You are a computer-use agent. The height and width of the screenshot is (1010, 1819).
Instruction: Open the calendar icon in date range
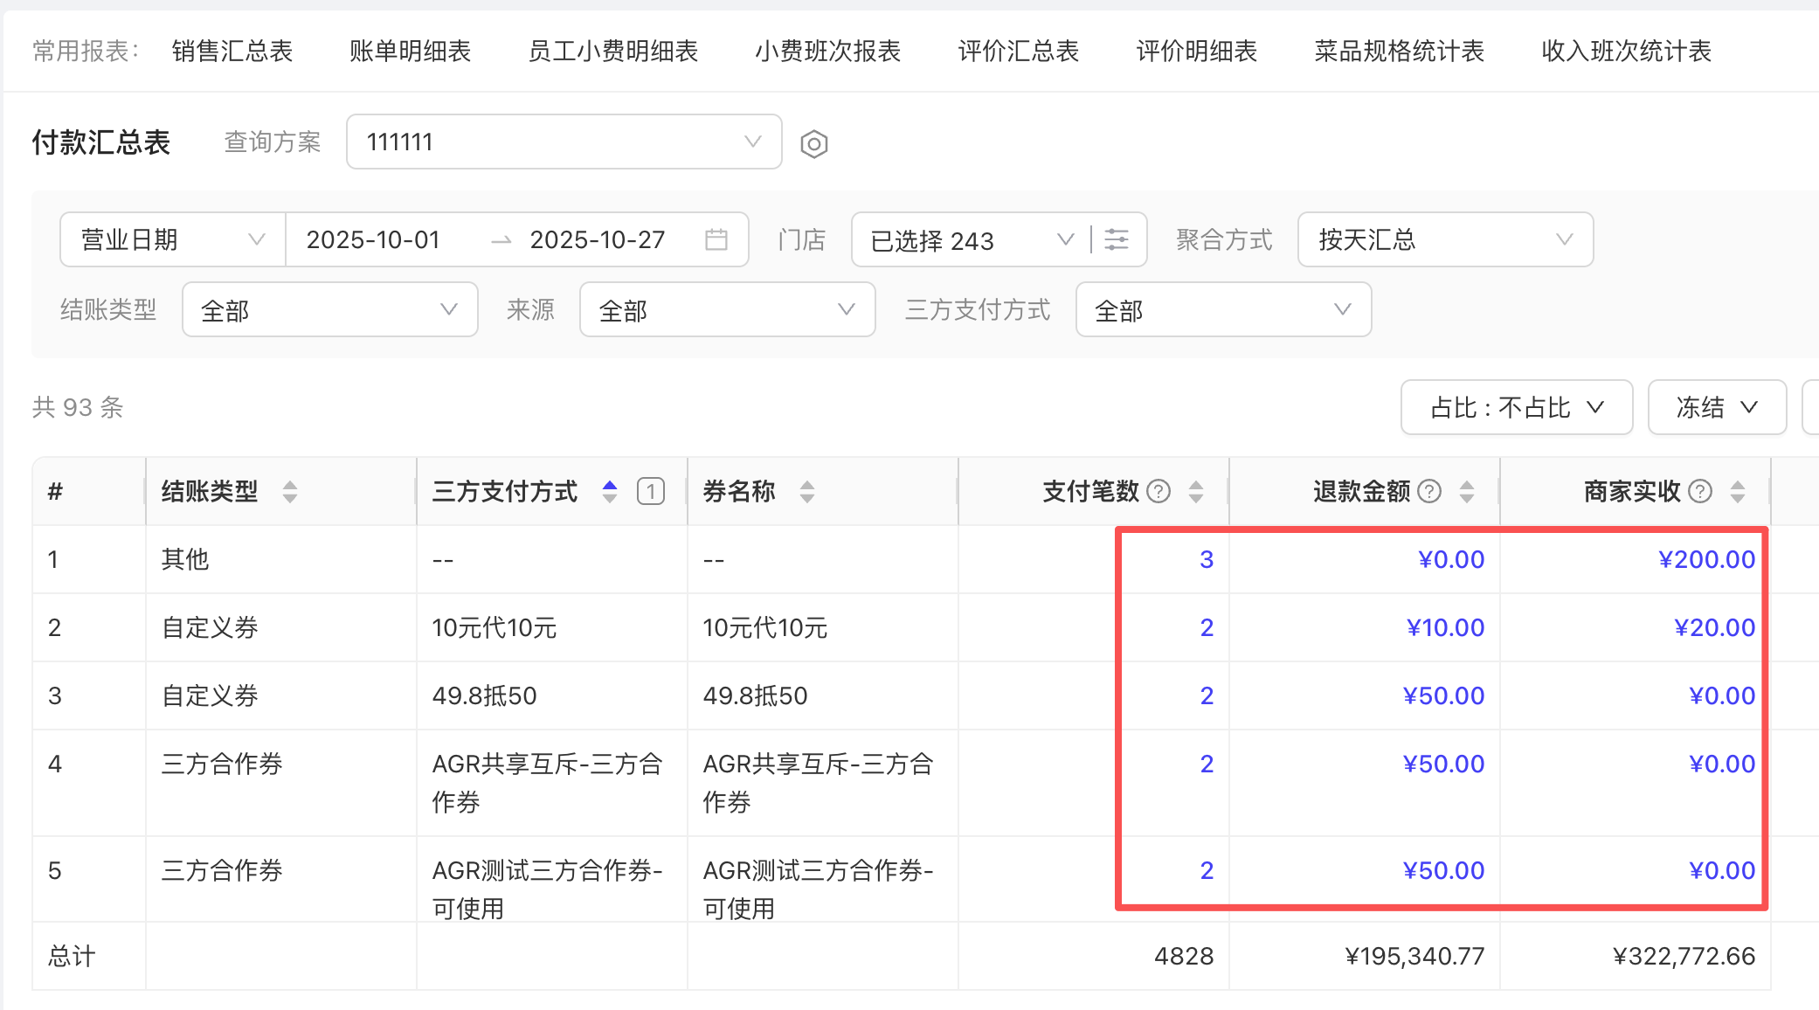[716, 239]
